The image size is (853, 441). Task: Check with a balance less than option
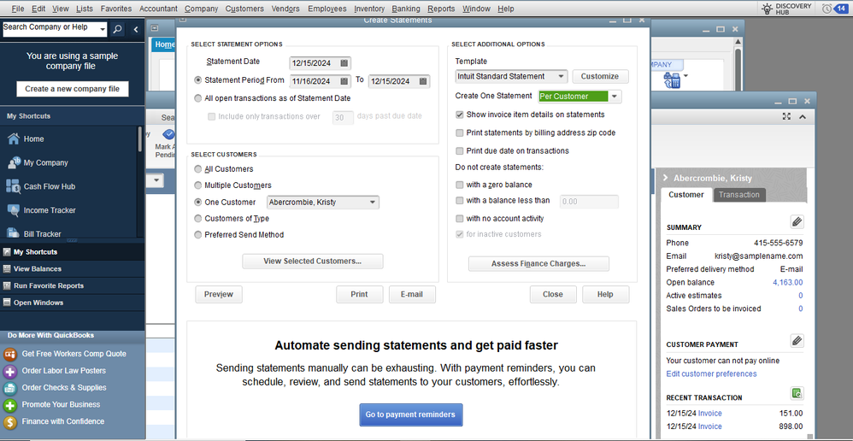coord(460,201)
